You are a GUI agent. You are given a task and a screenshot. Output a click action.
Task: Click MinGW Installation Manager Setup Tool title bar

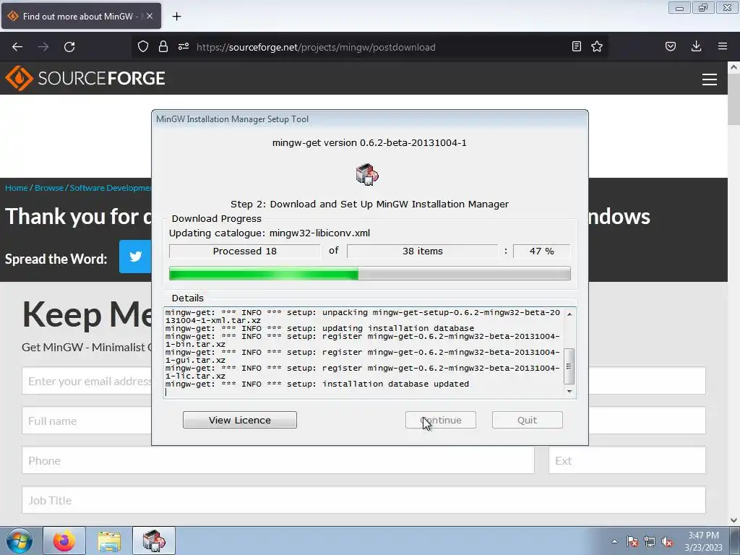tap(369, 119)
